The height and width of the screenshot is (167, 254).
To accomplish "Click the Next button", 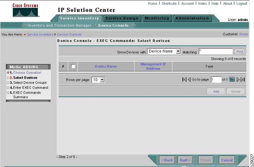I will (x=185, y=160).
